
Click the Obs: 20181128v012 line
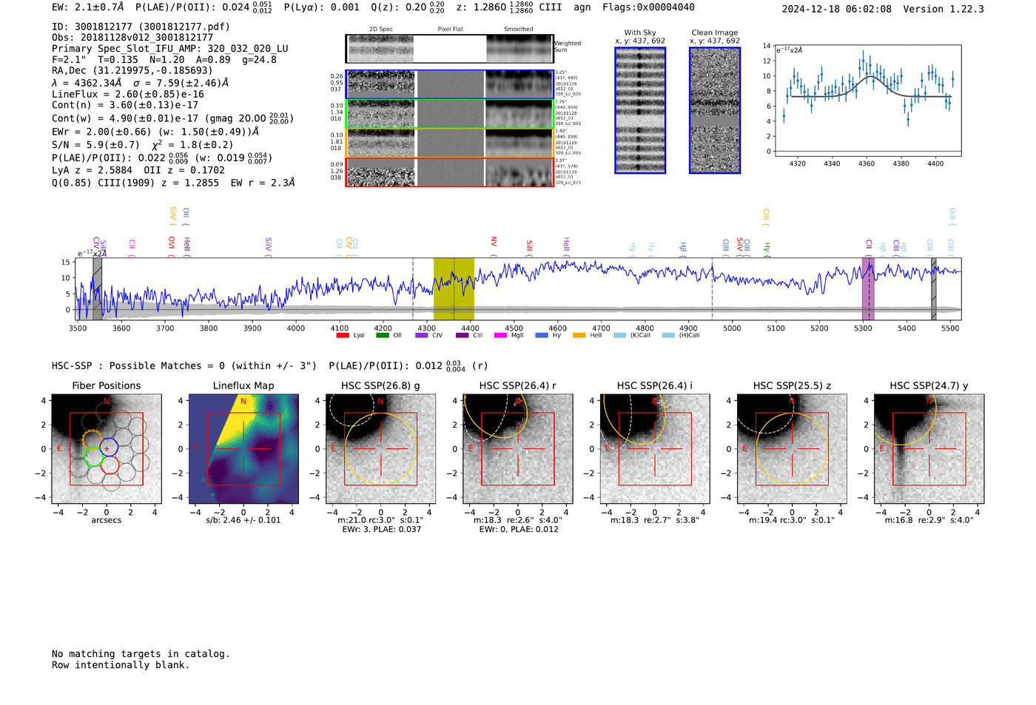132,38
